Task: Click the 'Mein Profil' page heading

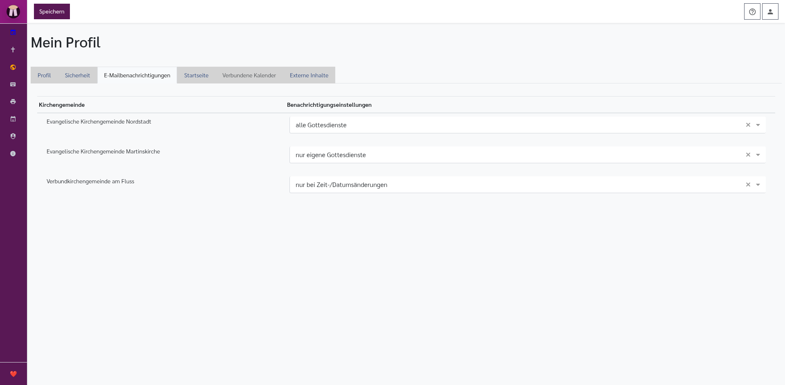Action: [65, 43]
